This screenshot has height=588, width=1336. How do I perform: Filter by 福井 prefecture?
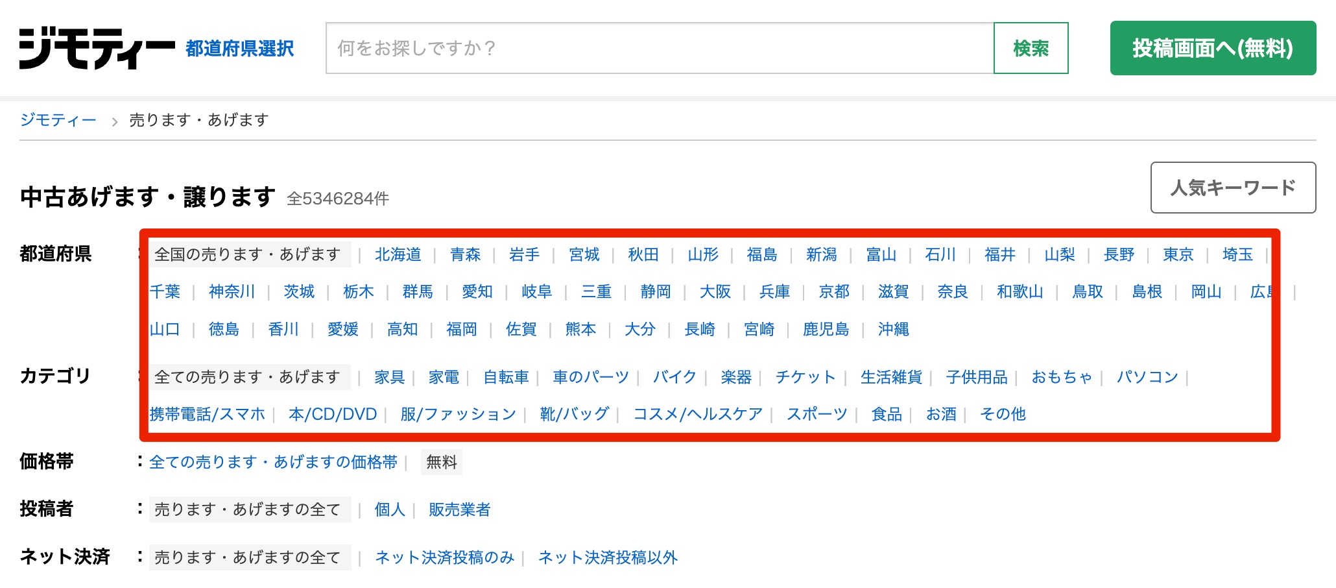click(1000, 254)
